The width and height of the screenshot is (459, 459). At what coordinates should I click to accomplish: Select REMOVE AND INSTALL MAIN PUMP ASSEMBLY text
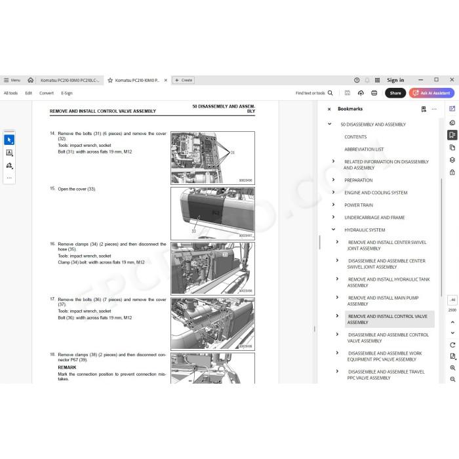click(383, 301)
